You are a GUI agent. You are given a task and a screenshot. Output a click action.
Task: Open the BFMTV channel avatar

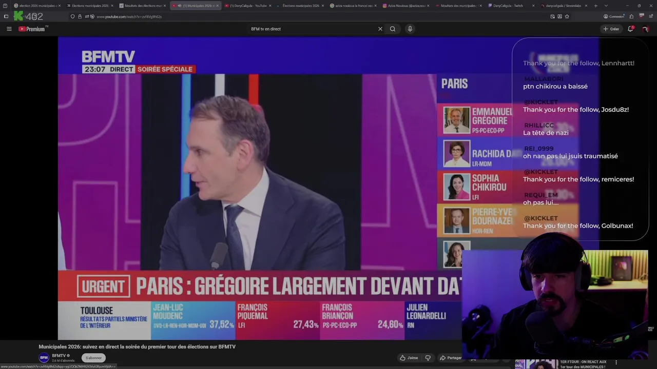[x=44, y=358]
